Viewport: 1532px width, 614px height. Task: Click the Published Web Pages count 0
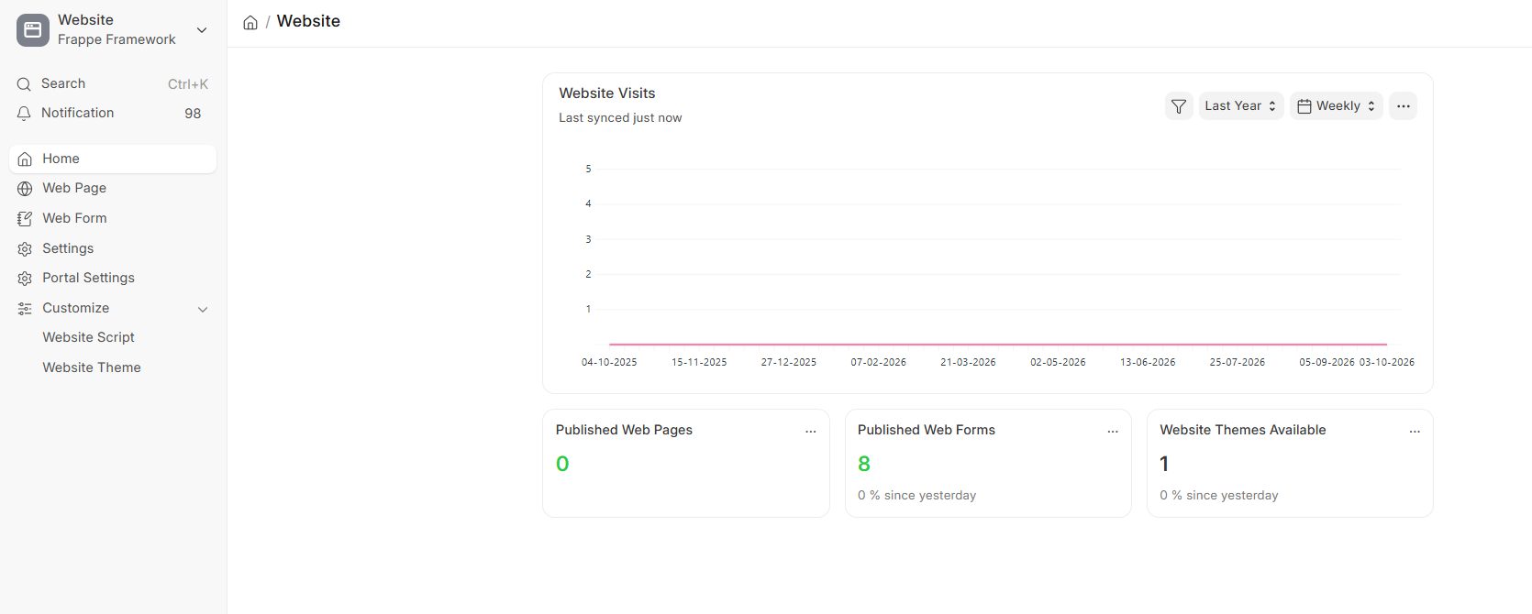pyautogui.click(x=562, y=464)
